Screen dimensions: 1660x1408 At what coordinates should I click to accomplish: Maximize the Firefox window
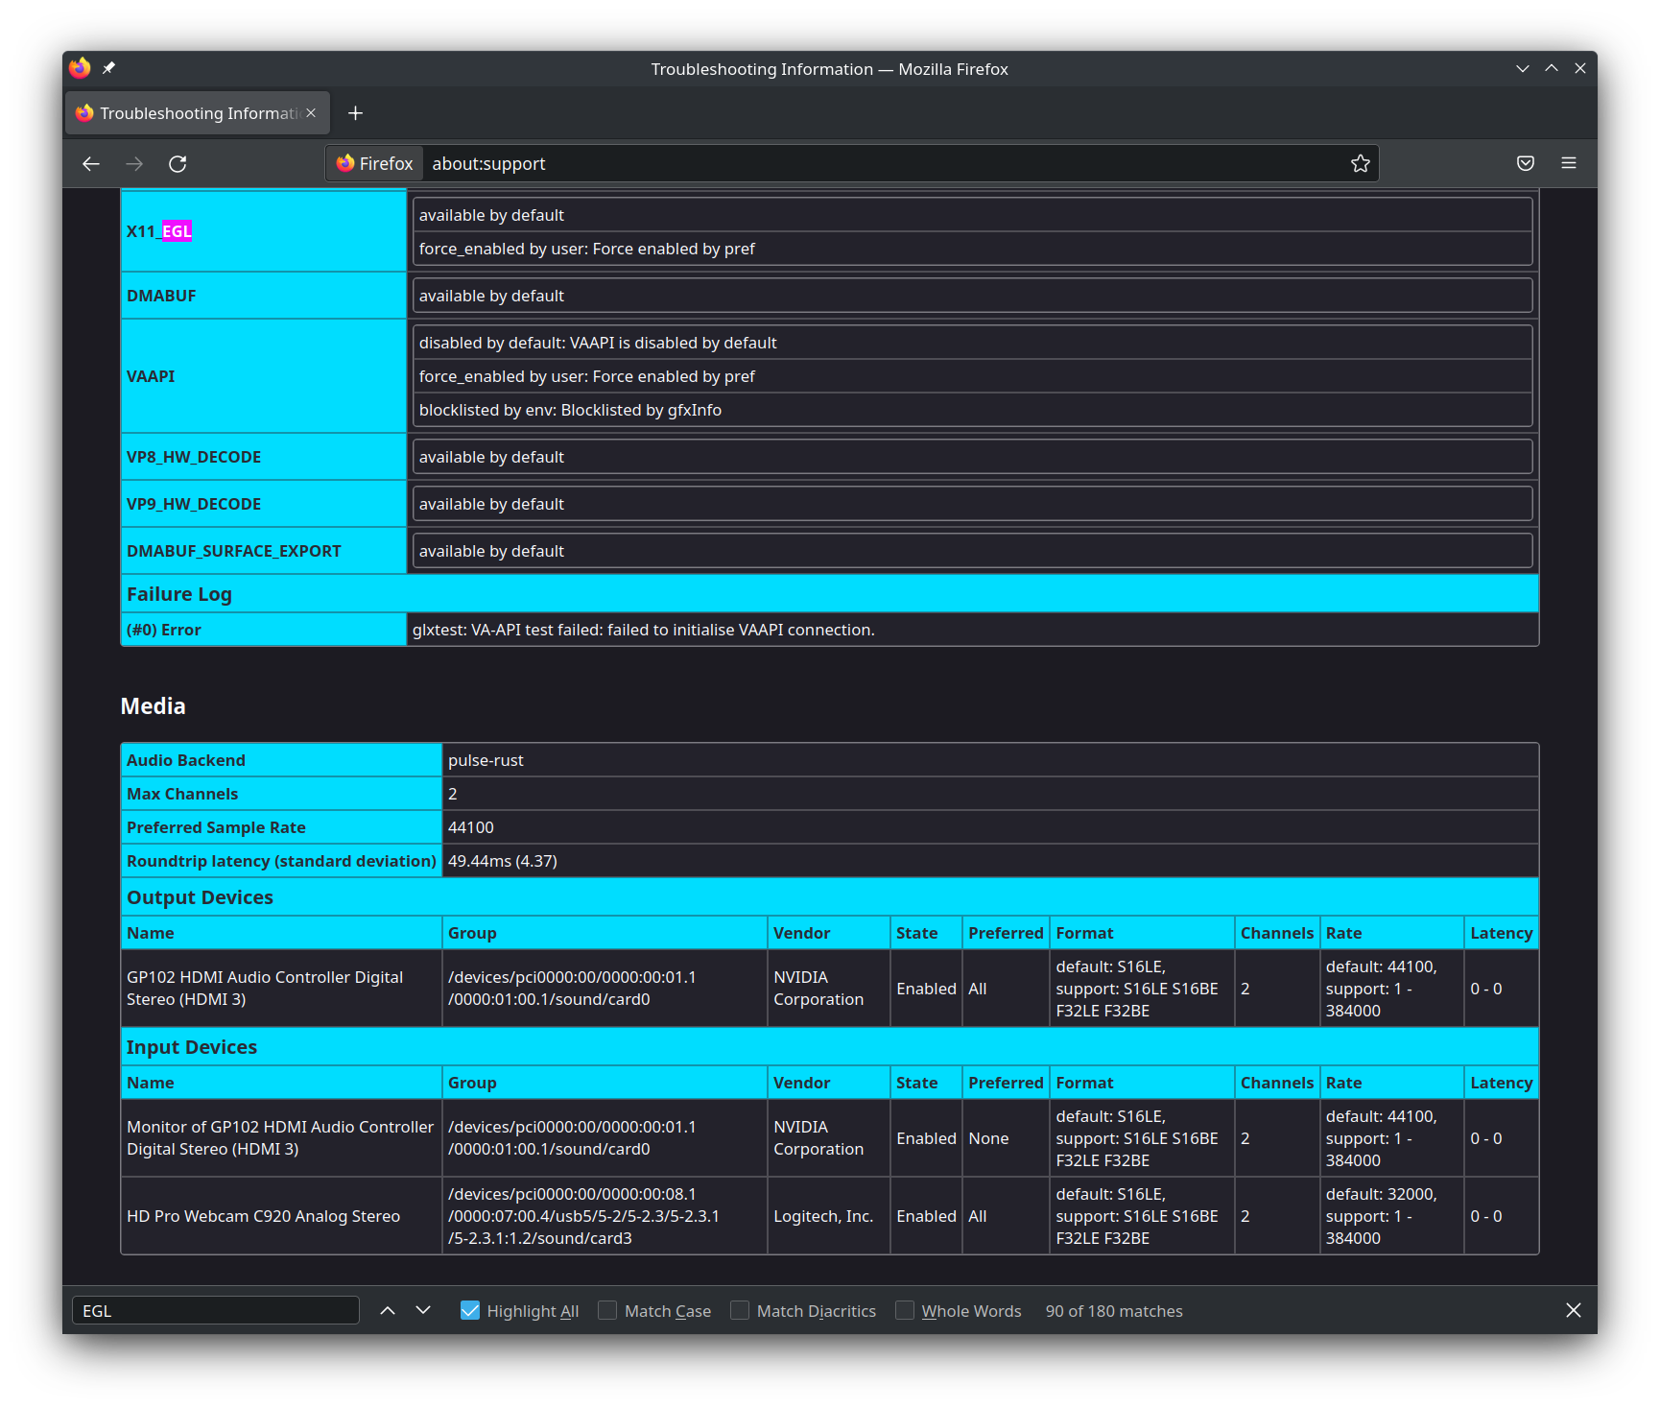[1552, 68]
